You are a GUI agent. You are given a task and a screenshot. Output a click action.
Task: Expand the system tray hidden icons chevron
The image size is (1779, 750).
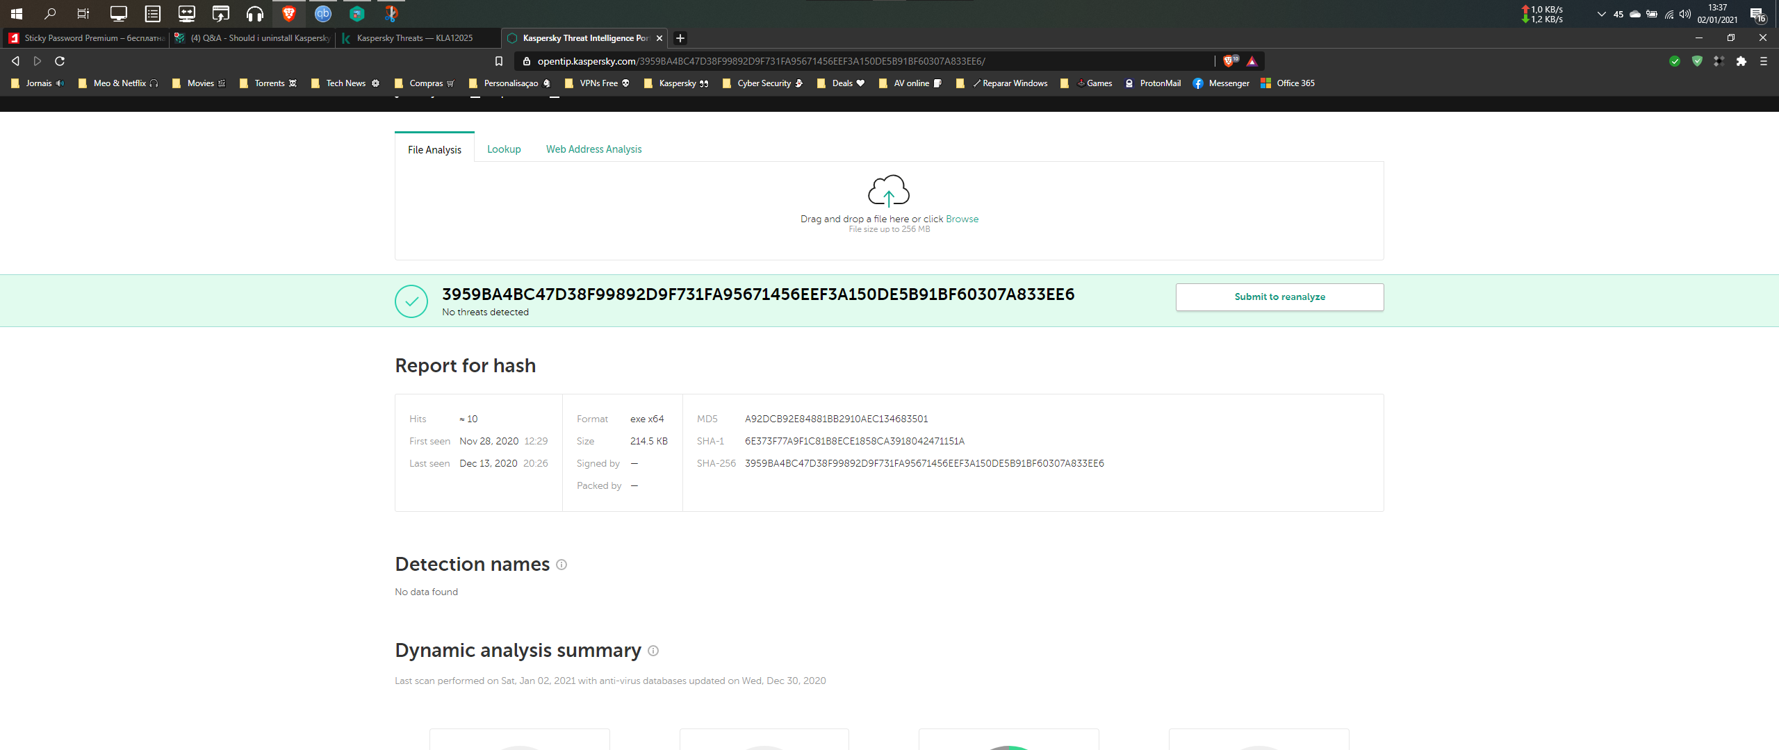click(1601, 14)
